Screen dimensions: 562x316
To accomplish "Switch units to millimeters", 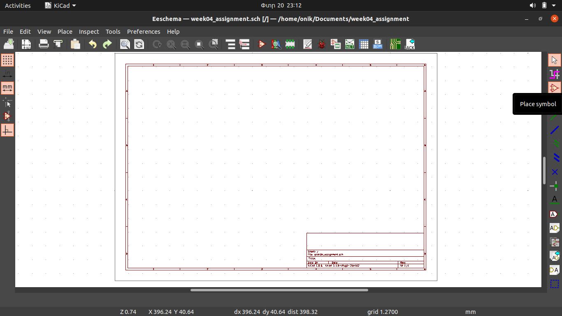I will (x=7, y=88).
